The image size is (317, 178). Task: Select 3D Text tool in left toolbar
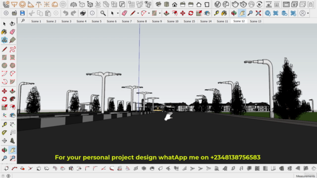[x=12, y=140]
